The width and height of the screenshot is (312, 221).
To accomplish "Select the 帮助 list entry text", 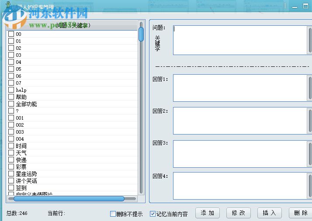I will [21, 97].
